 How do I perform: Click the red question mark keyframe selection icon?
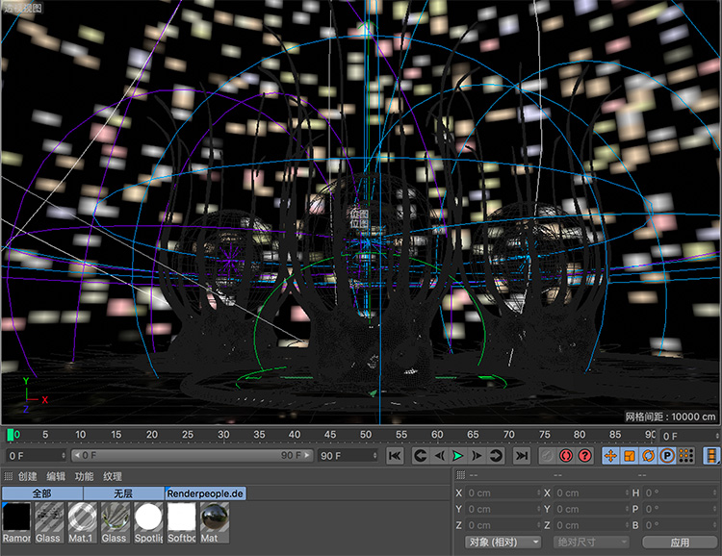[584, 455]
